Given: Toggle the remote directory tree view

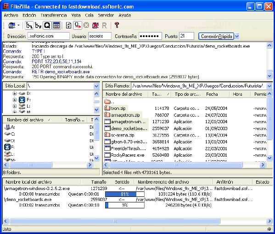Looking at the screenshot, I should pos(38,26).
